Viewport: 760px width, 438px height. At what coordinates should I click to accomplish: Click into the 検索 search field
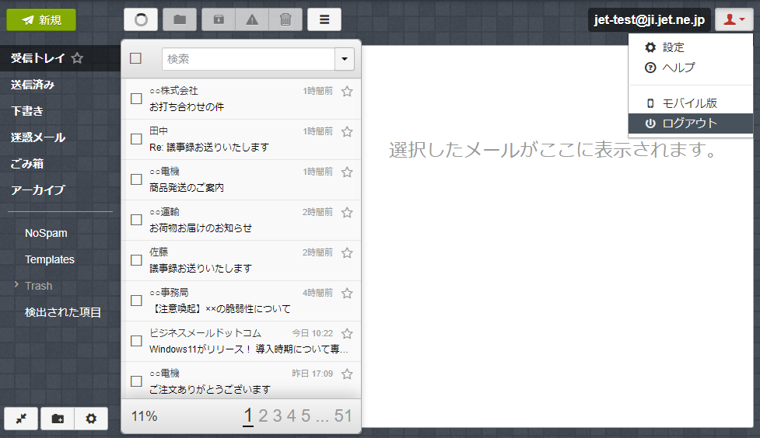[248, 59]
